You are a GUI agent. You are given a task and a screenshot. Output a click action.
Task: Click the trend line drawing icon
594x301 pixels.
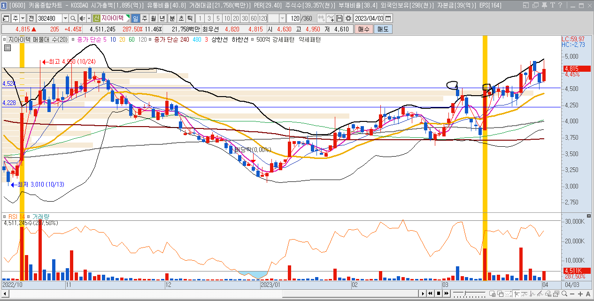(540, 294)
